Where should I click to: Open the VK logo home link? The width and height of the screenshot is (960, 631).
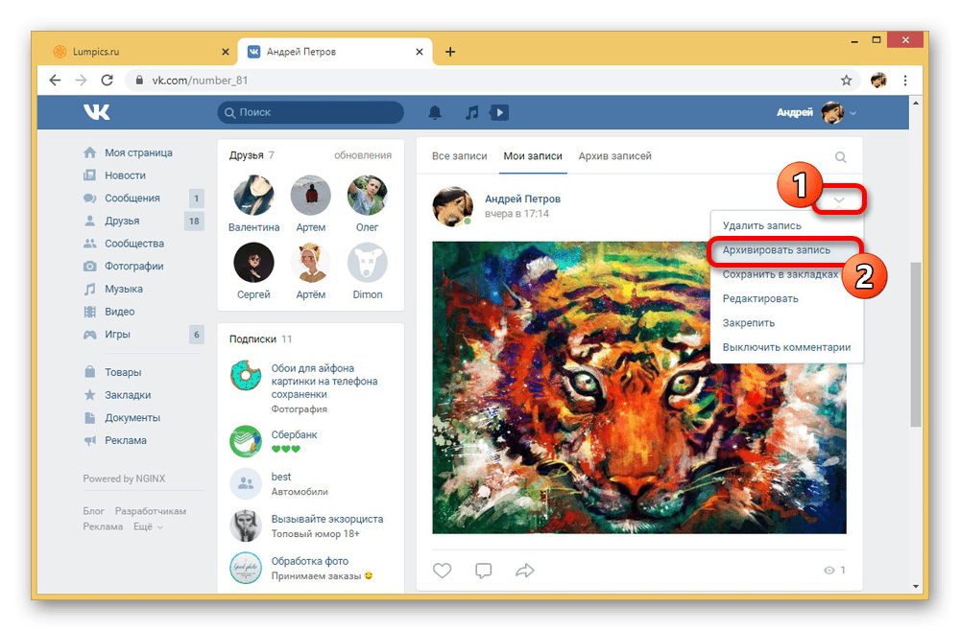pos(97,112)
